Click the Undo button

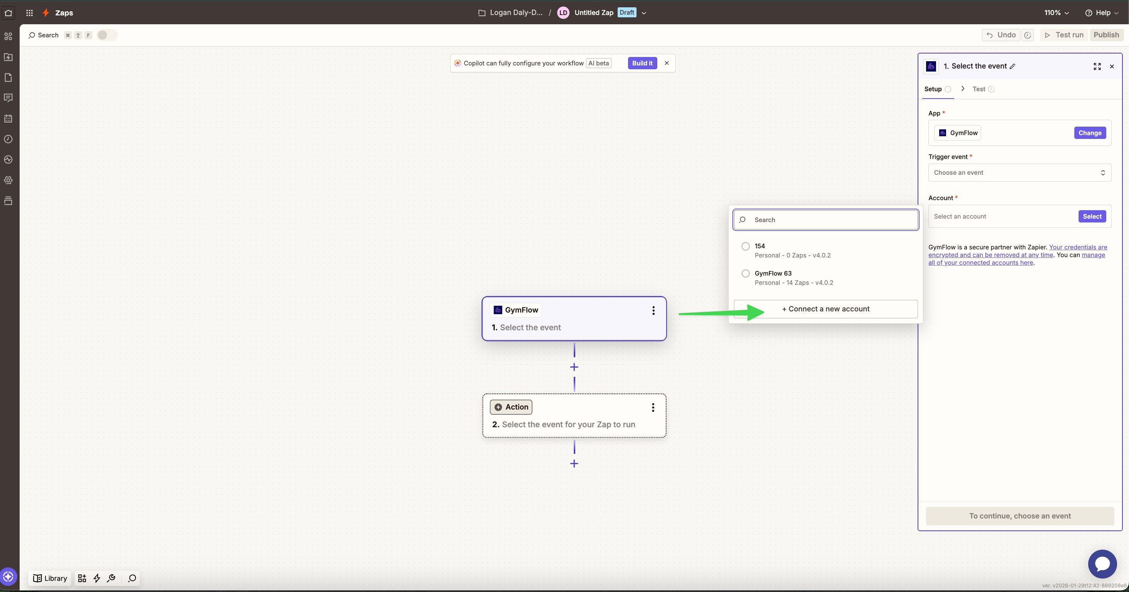(1001, 35)
